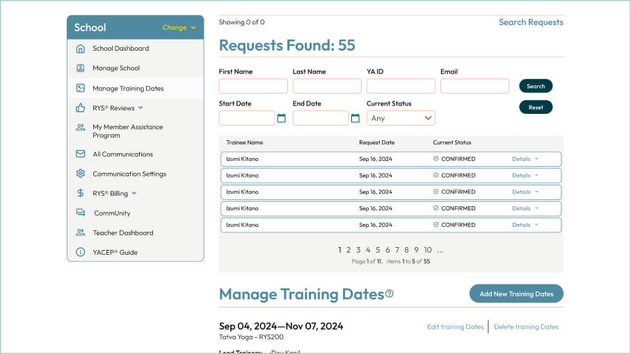The image size is (631, 354).
Task: Open My Member Assistance Program menu item
Action: 127,131
